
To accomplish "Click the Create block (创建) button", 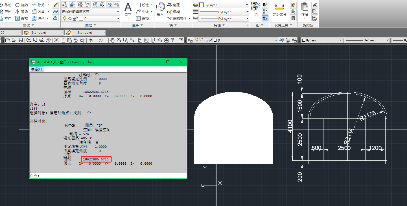I will coord(174,5).
